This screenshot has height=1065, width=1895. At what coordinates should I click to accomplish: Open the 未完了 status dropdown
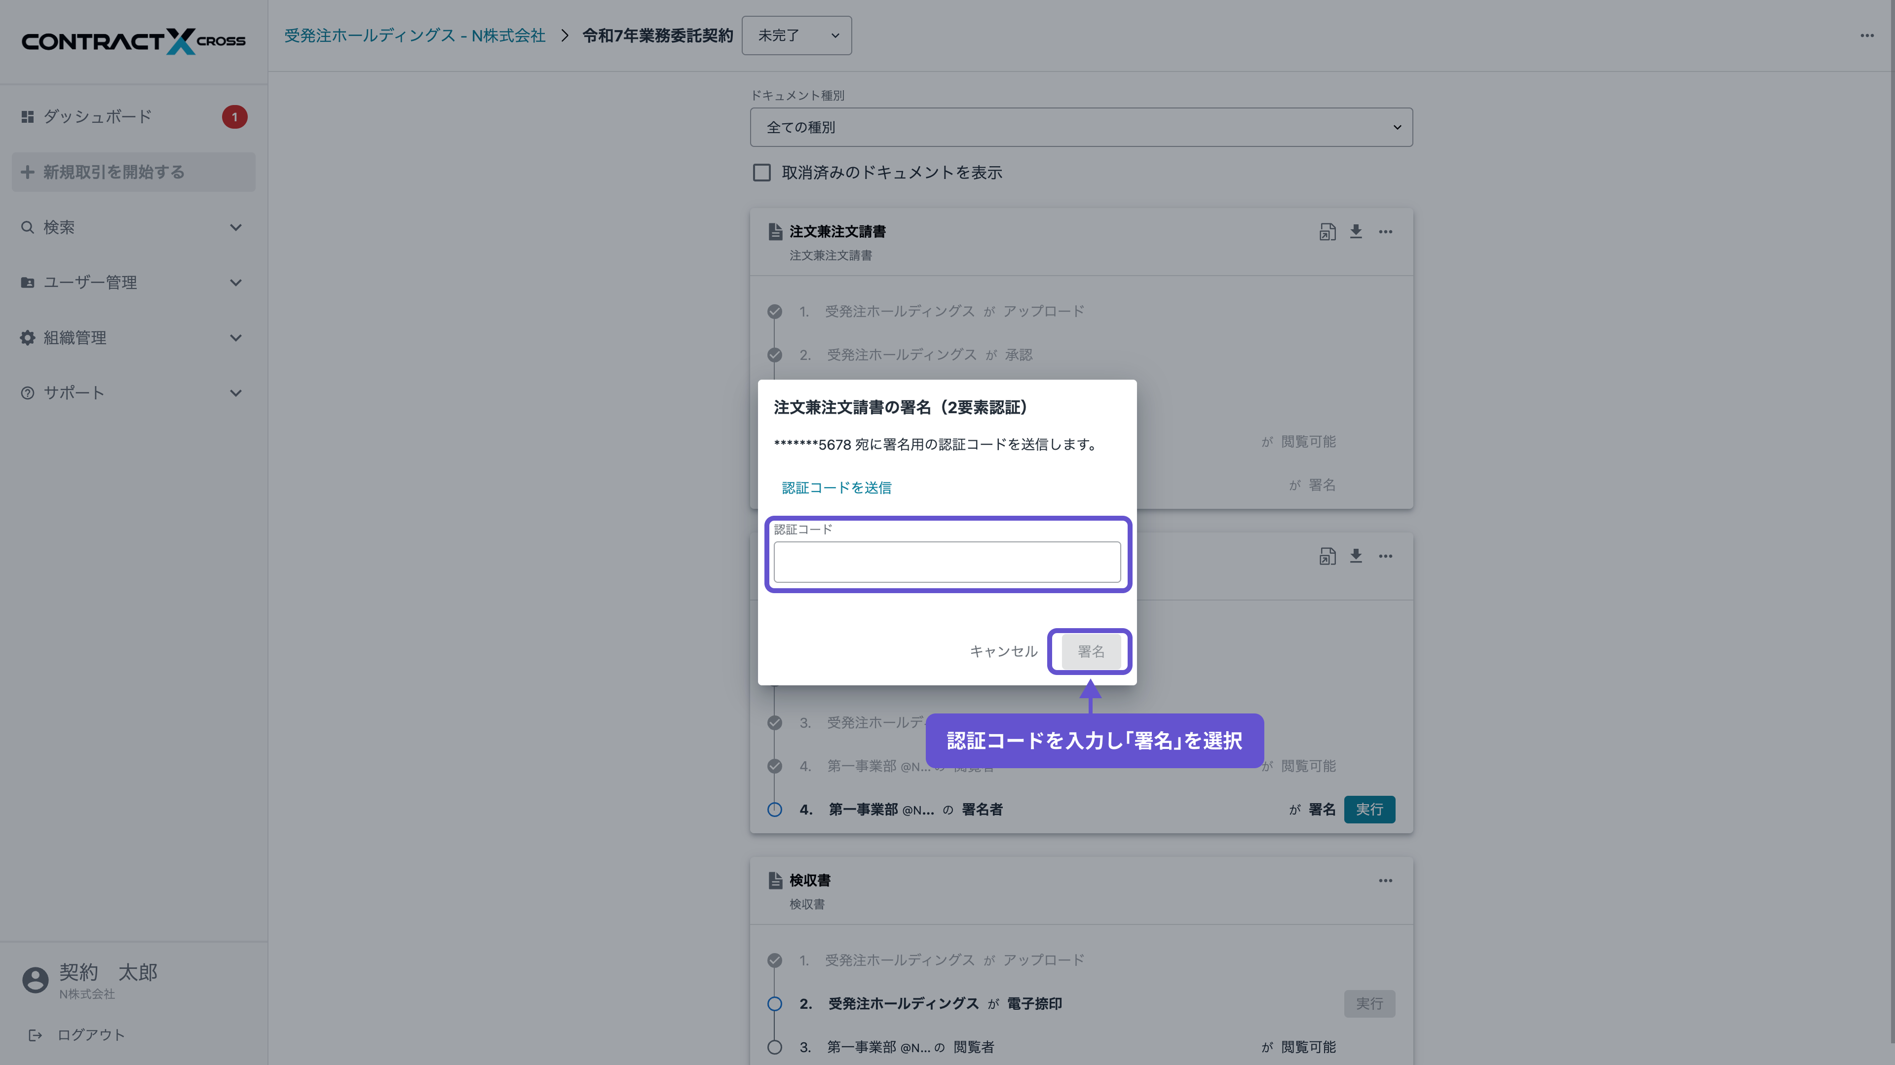tap(796, 35)
